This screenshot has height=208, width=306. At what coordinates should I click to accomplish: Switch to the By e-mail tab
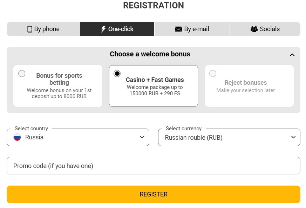pyautogui.click(x=196, y=29)
